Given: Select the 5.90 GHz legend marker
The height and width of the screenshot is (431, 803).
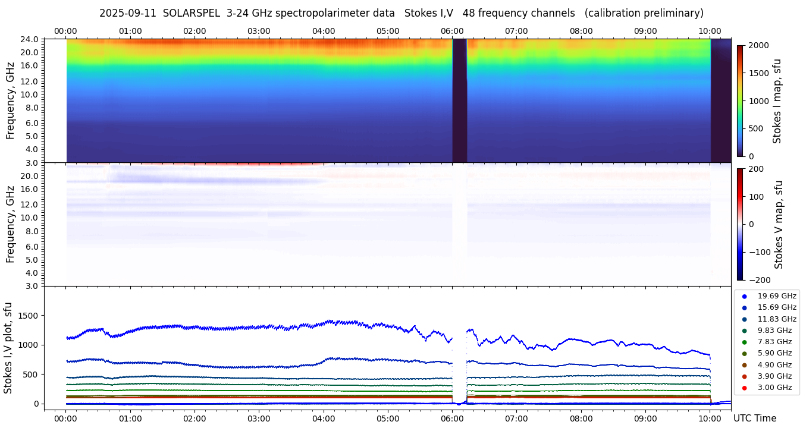Looking at the screenshot, I should [x=744, y=354].
